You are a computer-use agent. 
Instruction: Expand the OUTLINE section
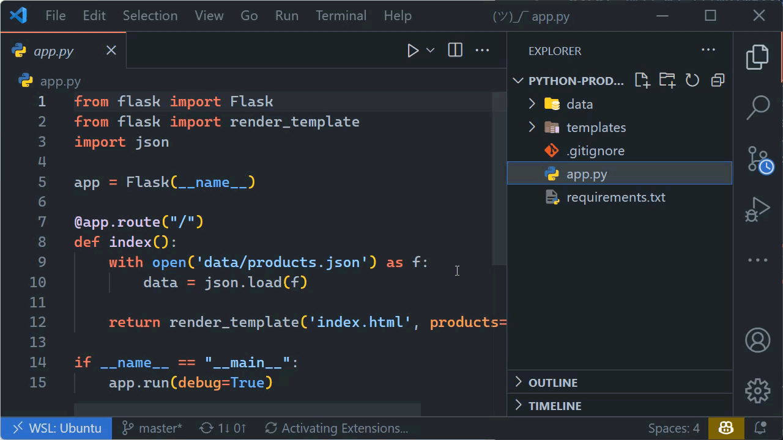click(x=553, y=382)
